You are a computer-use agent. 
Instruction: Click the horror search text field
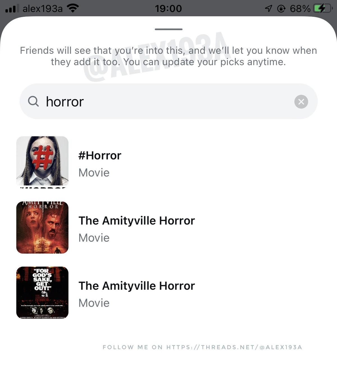168,101
